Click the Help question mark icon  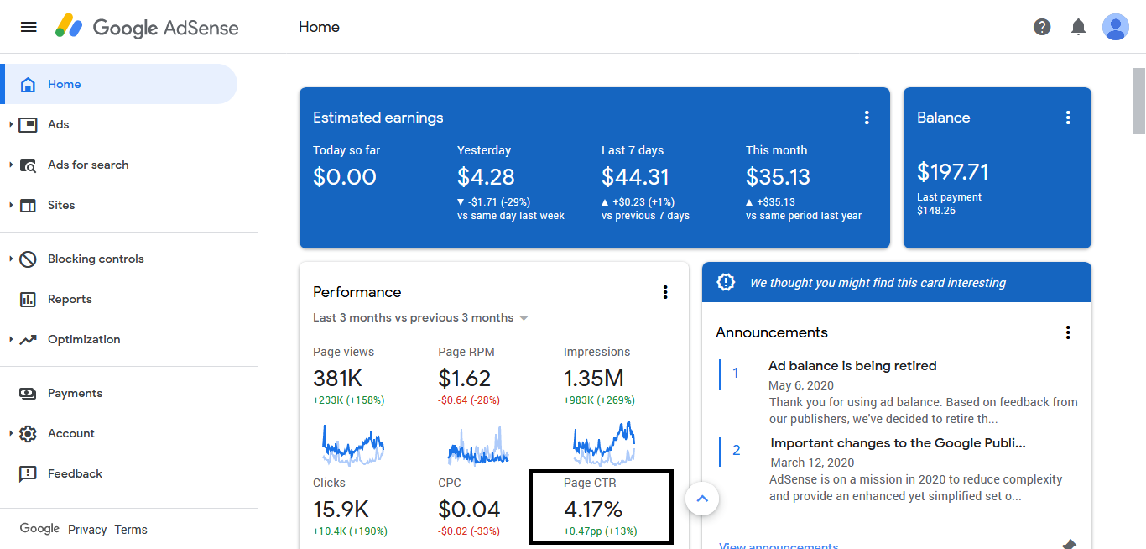1042,27
